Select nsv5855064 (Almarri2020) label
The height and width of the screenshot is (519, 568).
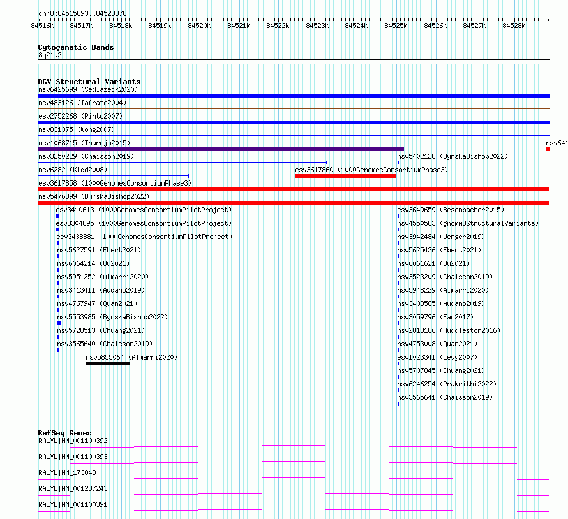click(x=131, y=357)
